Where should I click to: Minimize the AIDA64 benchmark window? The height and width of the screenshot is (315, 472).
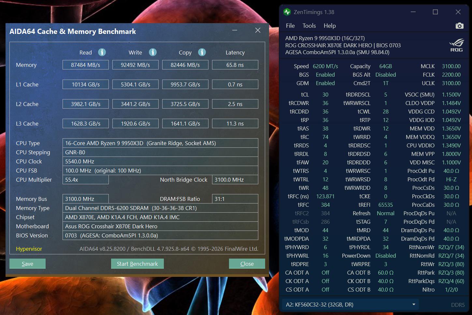tap(235, 30)
